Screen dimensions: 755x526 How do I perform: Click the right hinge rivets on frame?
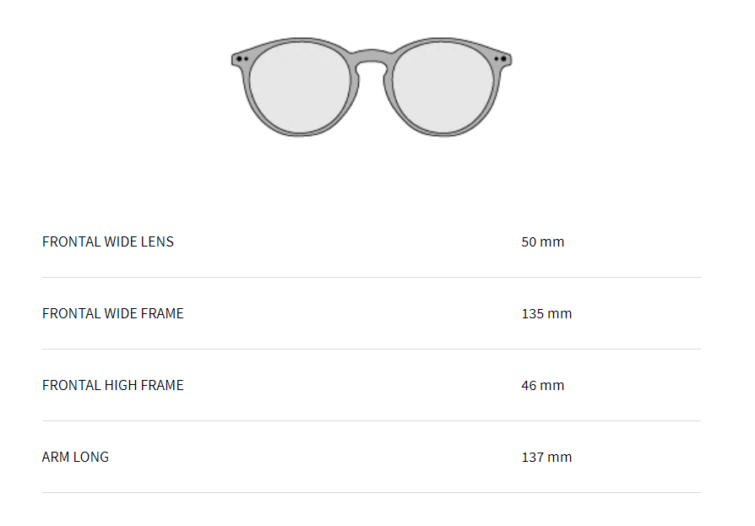(x=500, y=59)
